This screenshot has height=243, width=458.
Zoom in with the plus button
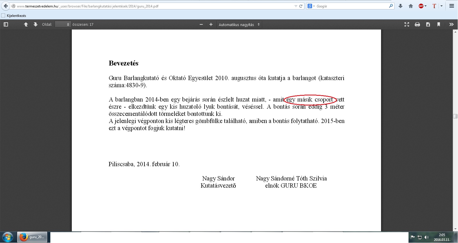(x=211, y=25)
